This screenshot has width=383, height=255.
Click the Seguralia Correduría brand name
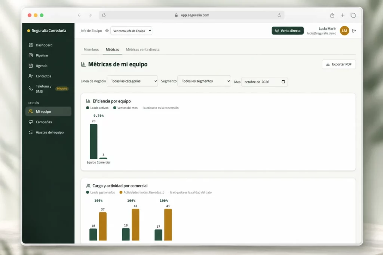(49, 31)
